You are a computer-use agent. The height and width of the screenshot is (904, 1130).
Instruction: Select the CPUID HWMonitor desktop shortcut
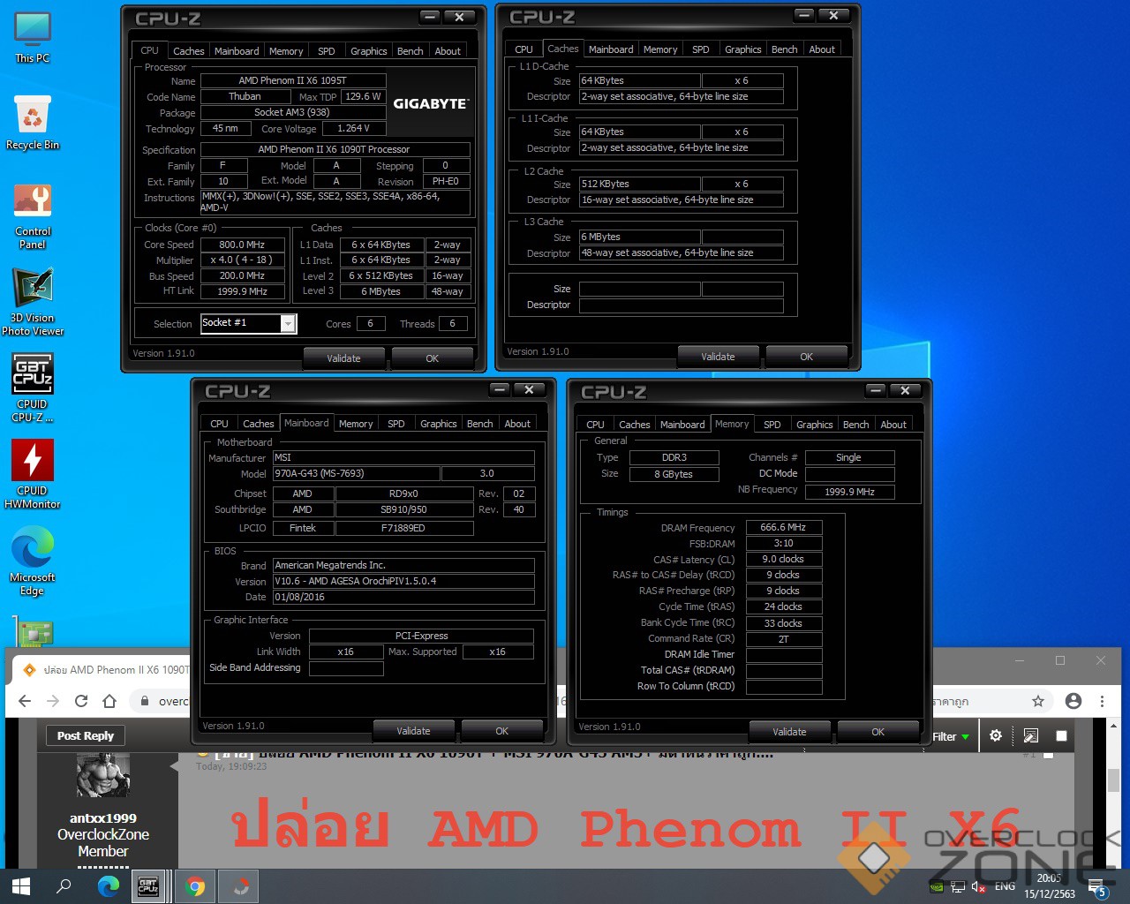(33, 475)
